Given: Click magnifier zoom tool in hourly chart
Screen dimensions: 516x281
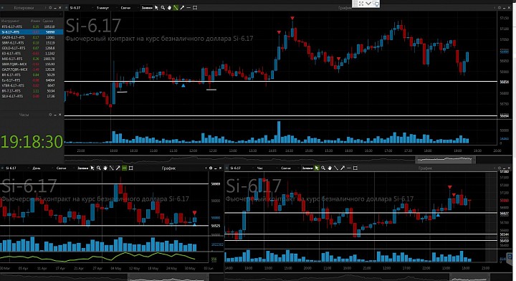Looking at the screenshot, I should (x=323, y=168).
